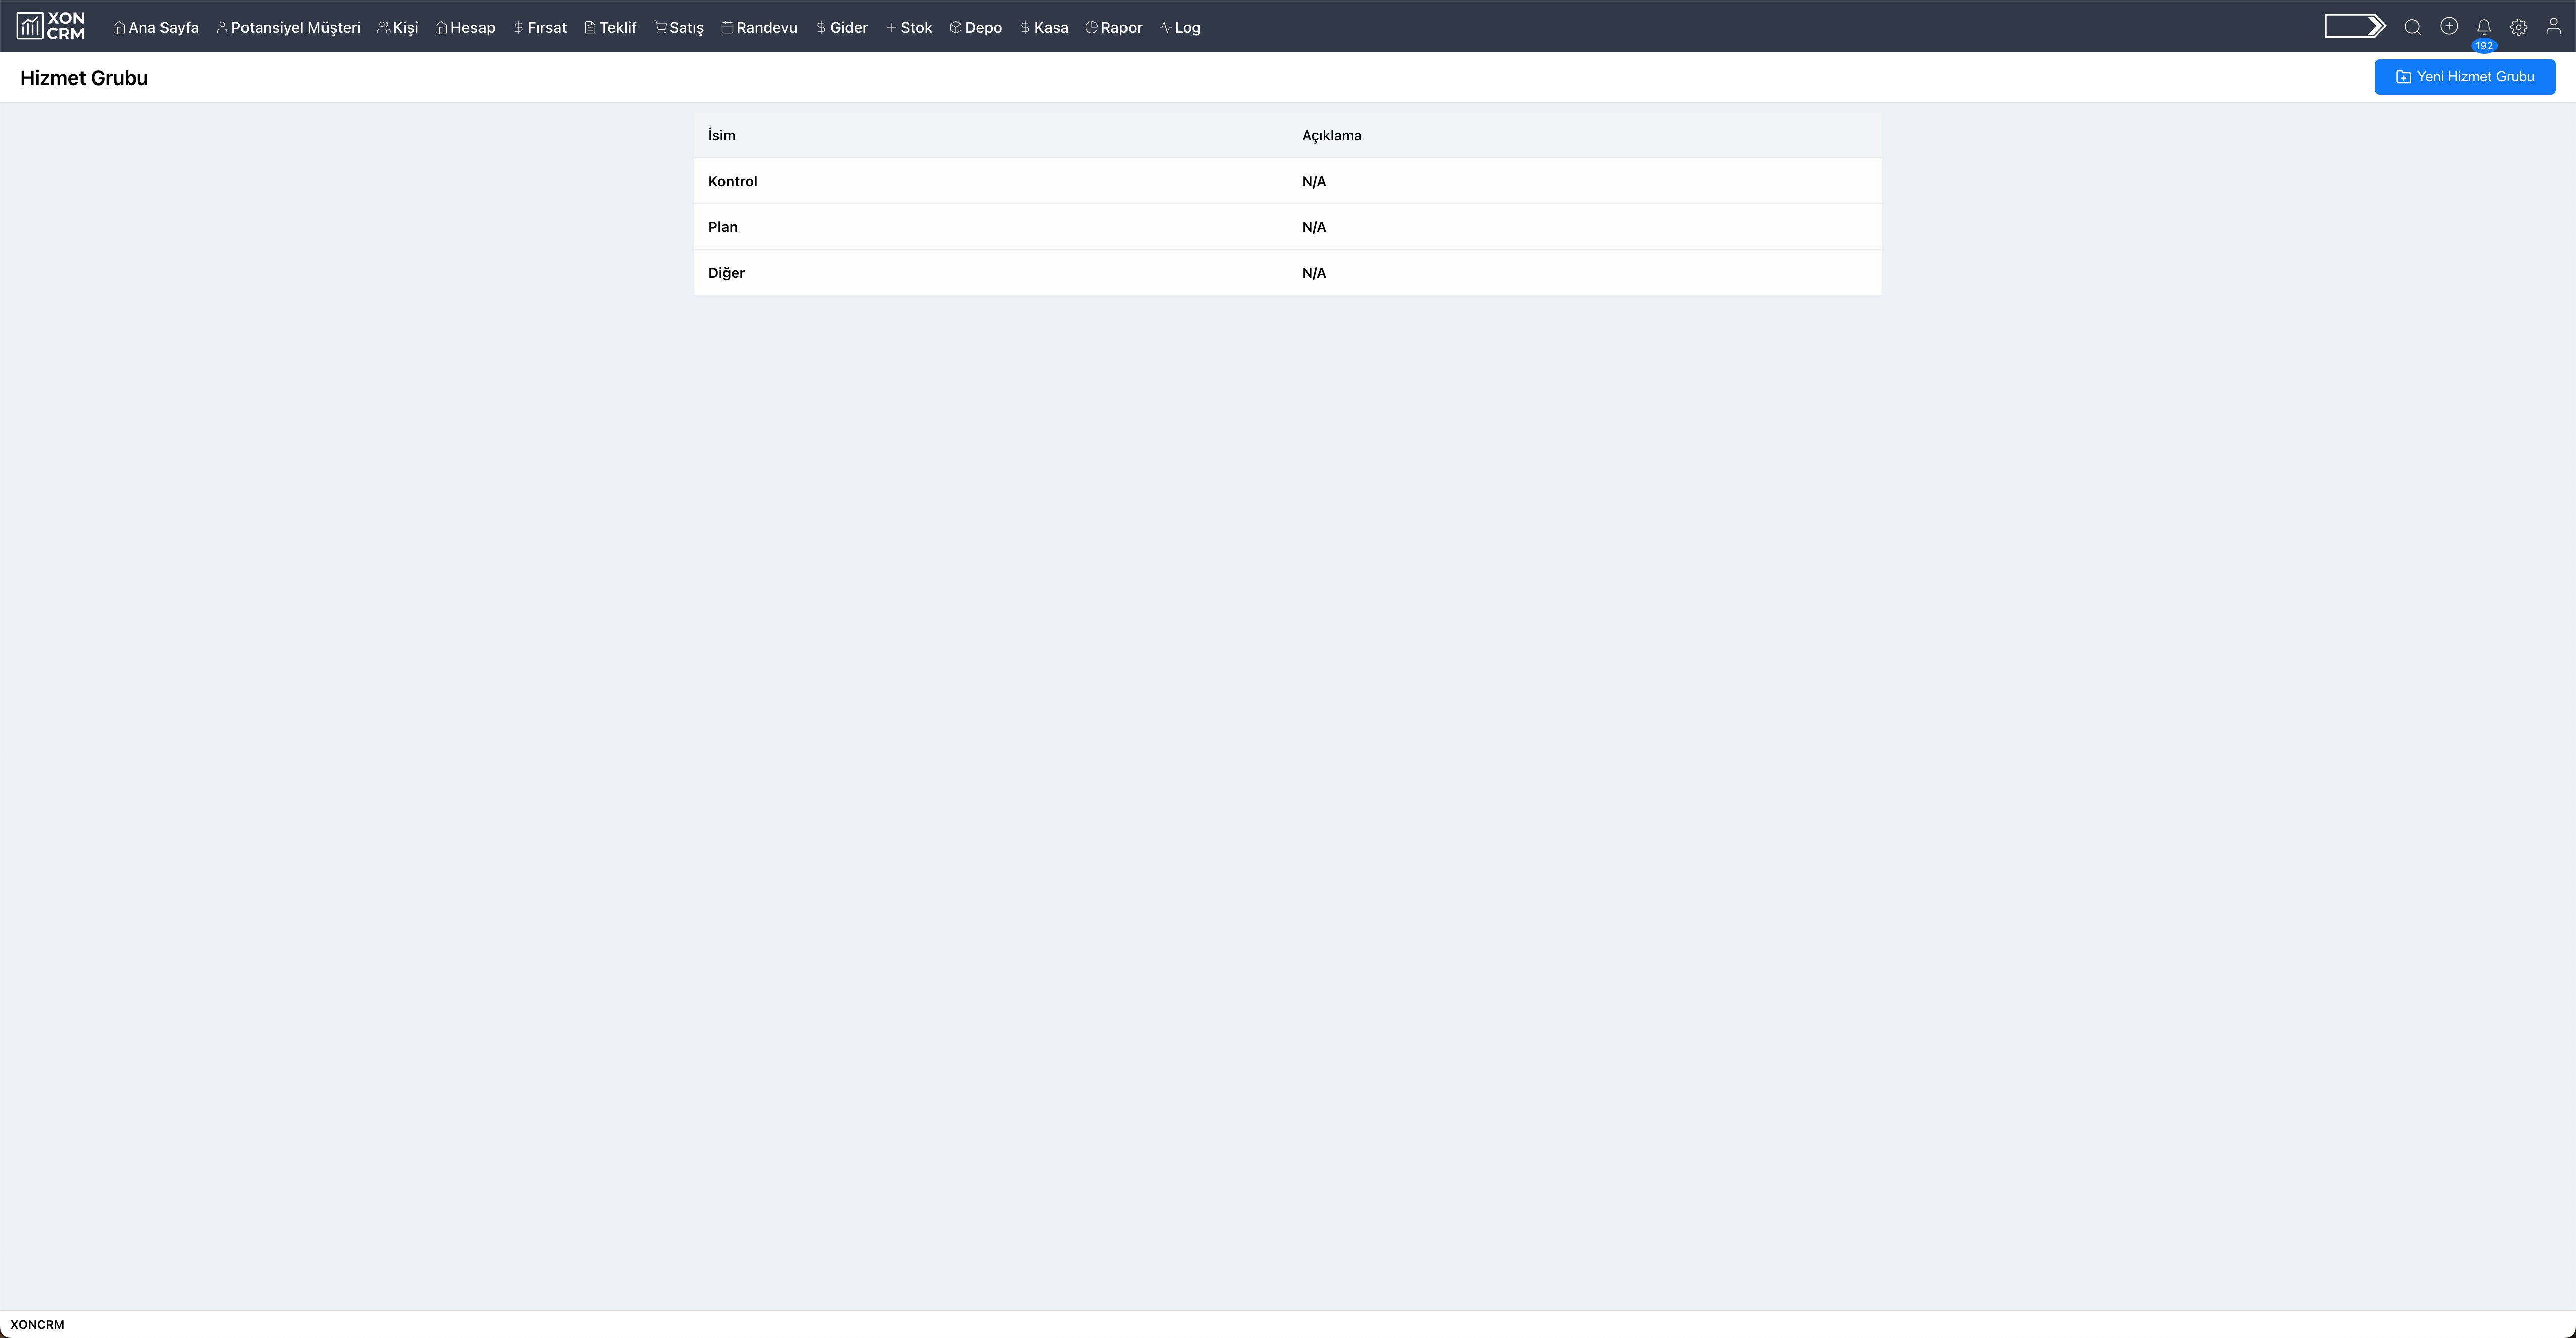Image resolution: width=2576 pixels, height=1338 pixels.
Task: Open the settings gear icon
Action: 2518,27
